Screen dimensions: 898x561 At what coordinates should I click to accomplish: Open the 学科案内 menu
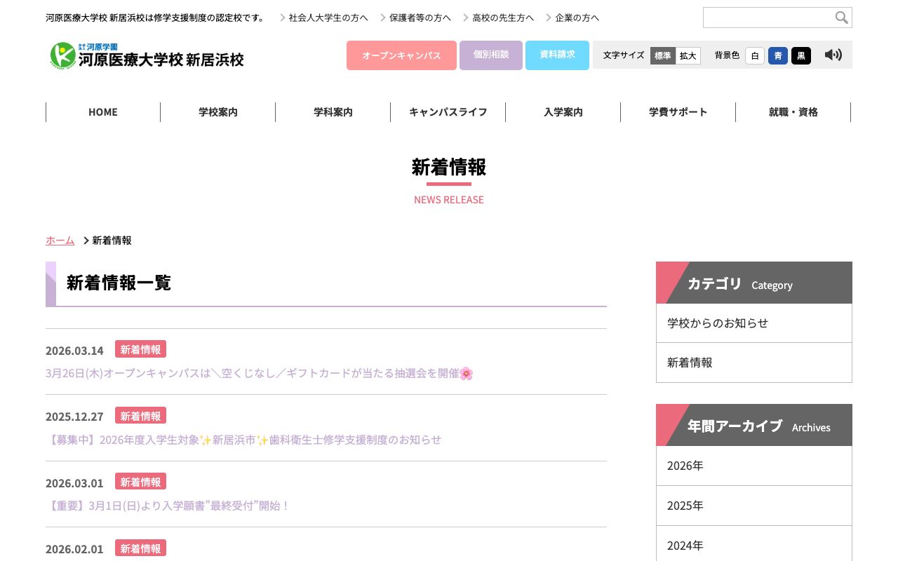pos(333,111)
